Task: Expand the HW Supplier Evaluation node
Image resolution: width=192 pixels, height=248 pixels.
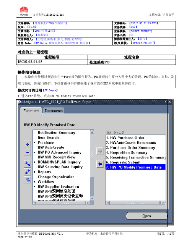Action: pos(34,187)
